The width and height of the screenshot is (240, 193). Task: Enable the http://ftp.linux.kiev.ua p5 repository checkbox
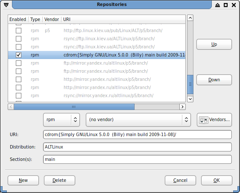pos(18,30)
